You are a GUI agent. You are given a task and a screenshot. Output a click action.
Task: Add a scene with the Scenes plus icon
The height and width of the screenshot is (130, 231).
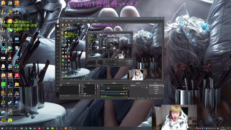point(61,96)
